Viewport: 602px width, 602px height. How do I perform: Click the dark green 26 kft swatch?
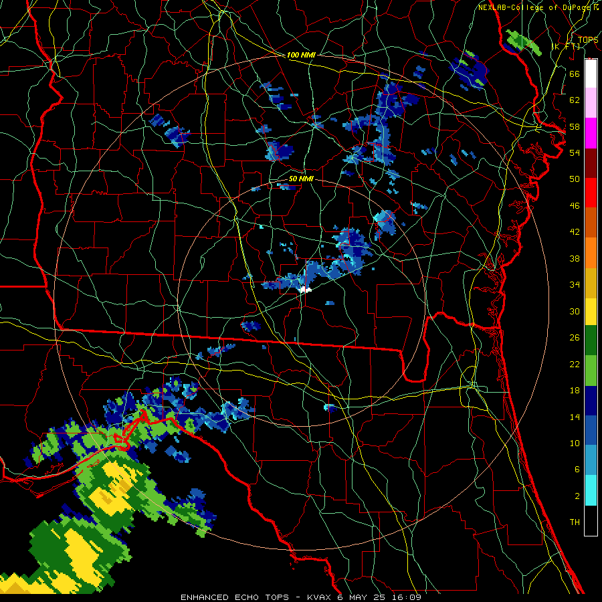click(591, 340)
